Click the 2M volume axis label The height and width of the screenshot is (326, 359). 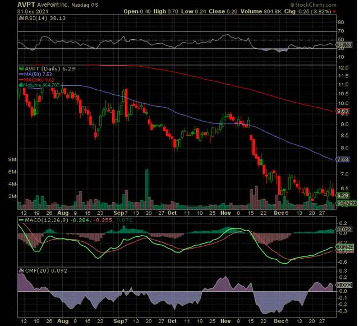click(x=12, y=196)
